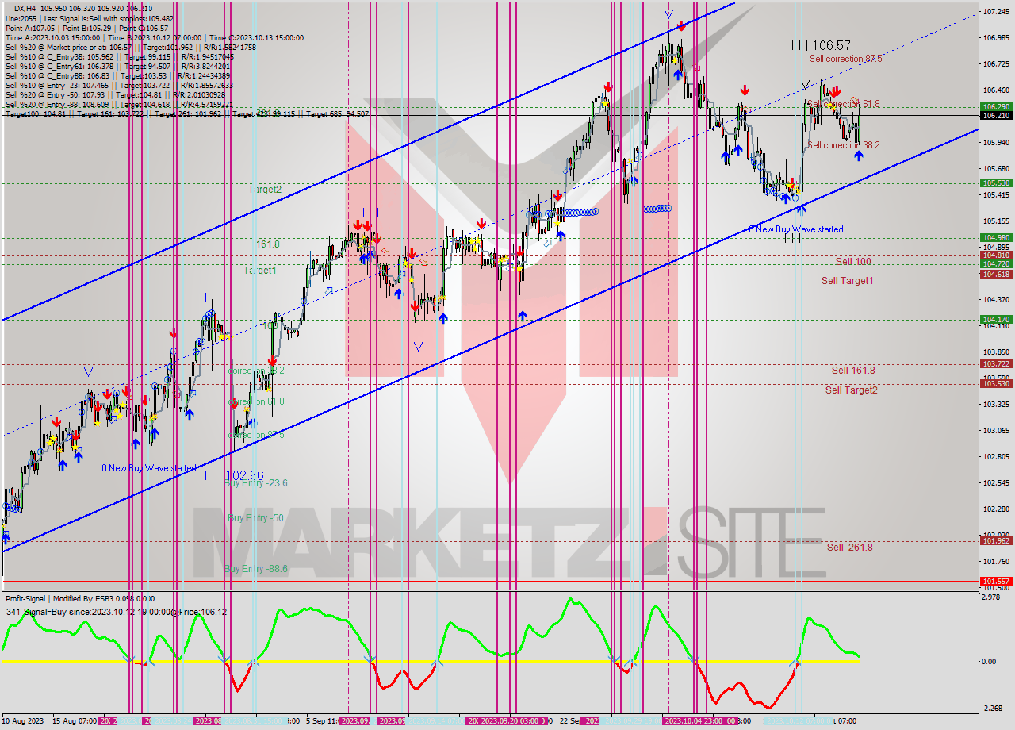Click the green 104.980 price tag

coord(996,237)
